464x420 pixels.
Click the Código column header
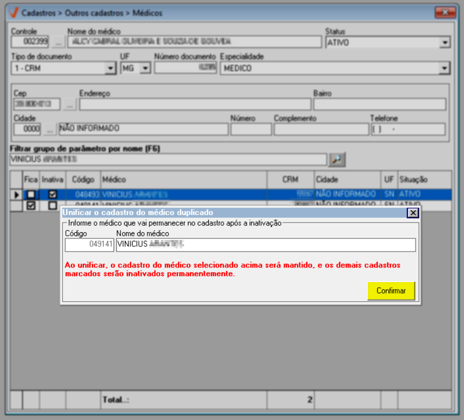coord(83,179)
